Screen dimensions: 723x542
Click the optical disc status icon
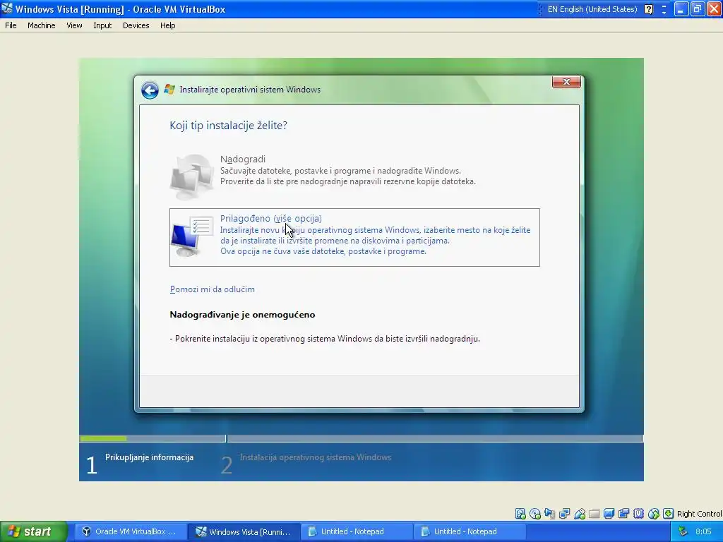tap(535, 514)
